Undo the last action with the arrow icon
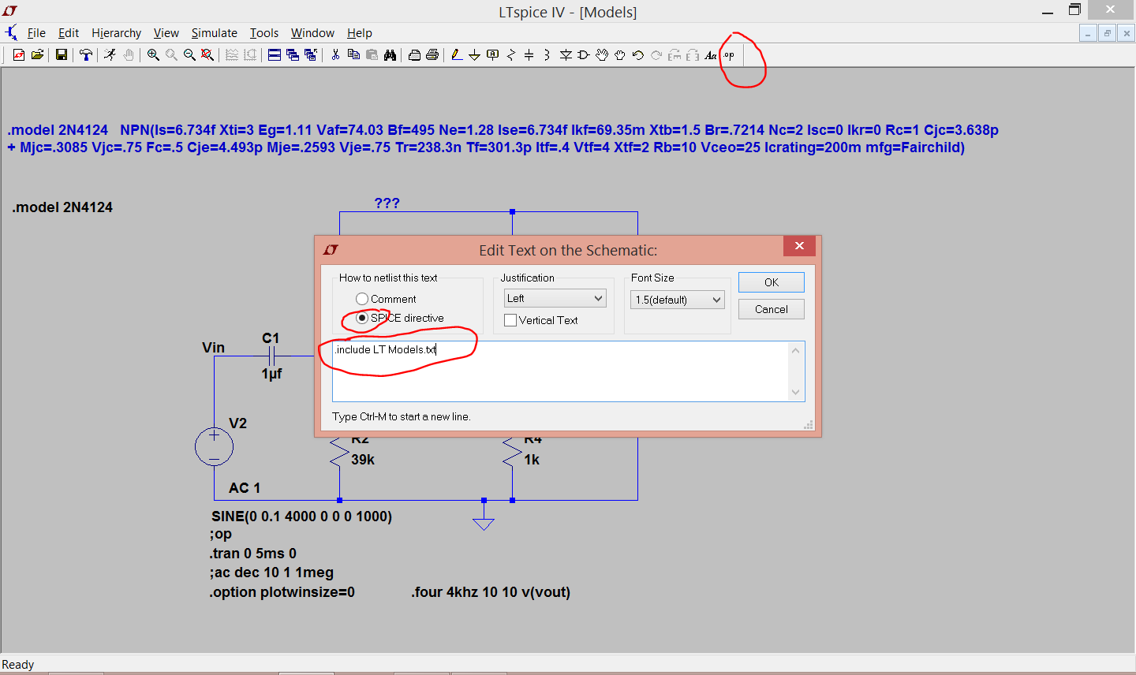Image resolution: width=1136 pixels, height=675 pixels. (x=638, y=55)
